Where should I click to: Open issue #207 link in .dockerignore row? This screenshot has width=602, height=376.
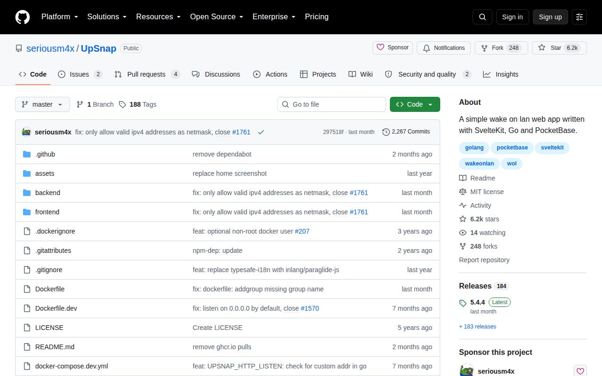tap(302, 231)
